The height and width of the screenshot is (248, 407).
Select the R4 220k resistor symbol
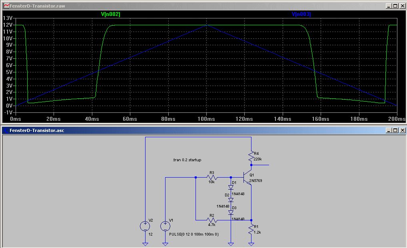251,156
